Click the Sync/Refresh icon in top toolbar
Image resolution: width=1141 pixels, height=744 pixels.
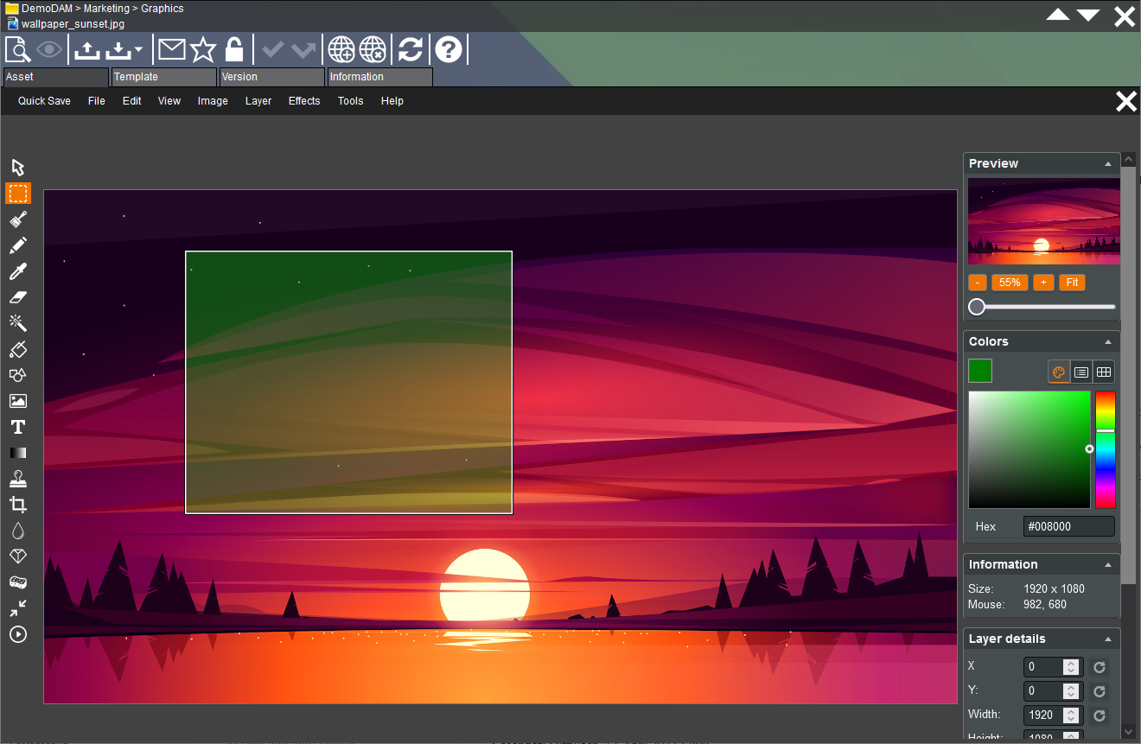[x=410, y=49]
